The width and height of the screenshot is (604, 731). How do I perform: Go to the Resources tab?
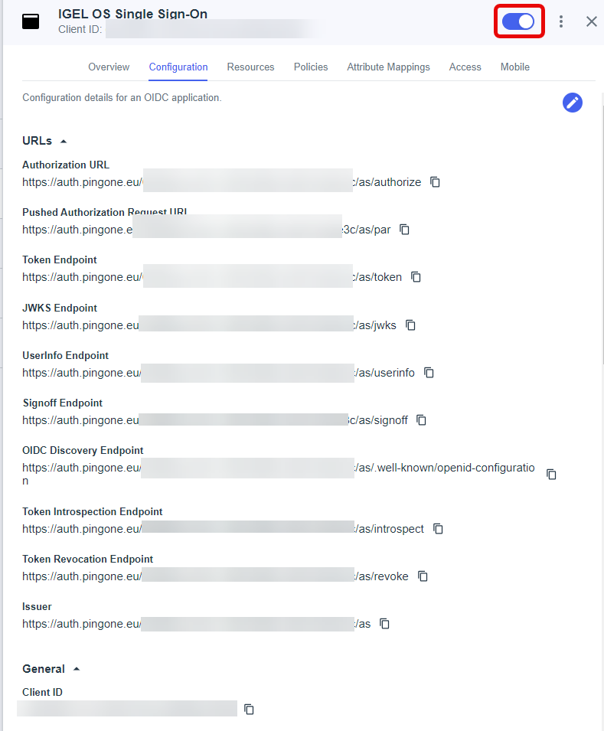[x=250, y=67]
